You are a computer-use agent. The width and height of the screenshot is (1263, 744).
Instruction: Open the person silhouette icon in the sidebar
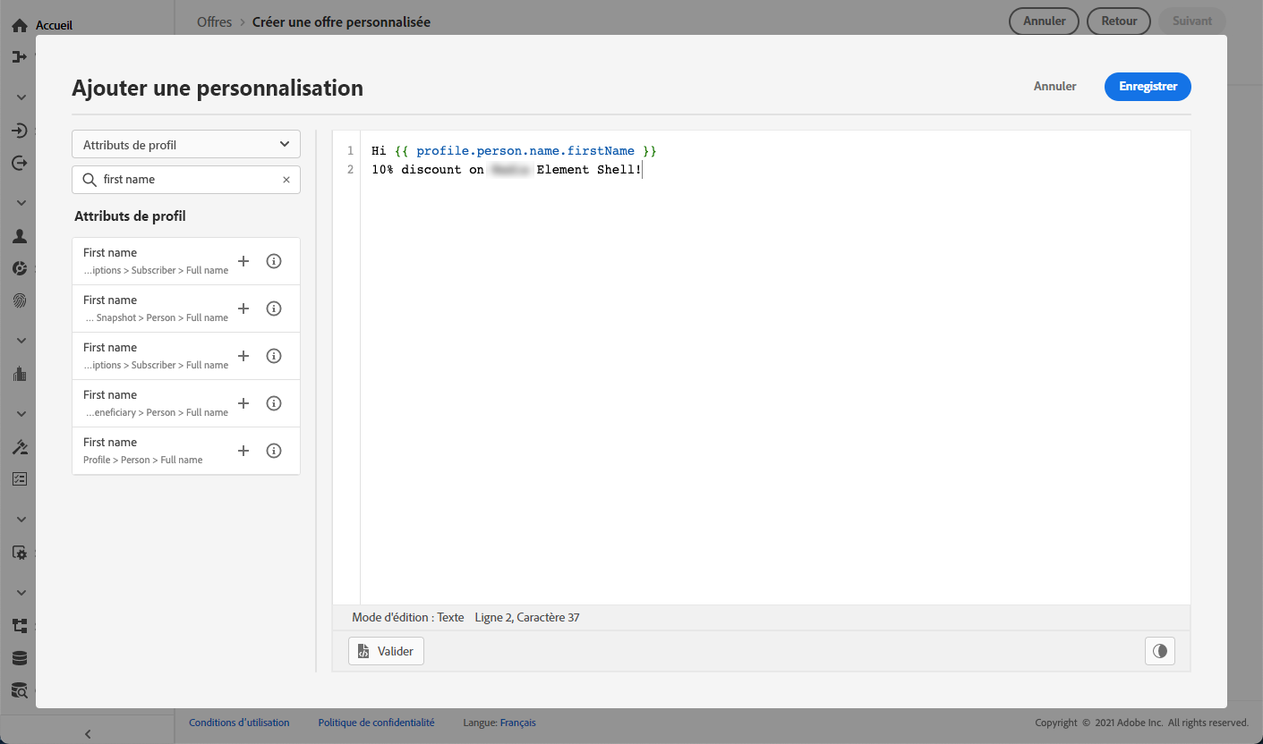pyautogui.click(x=20, y=237)
